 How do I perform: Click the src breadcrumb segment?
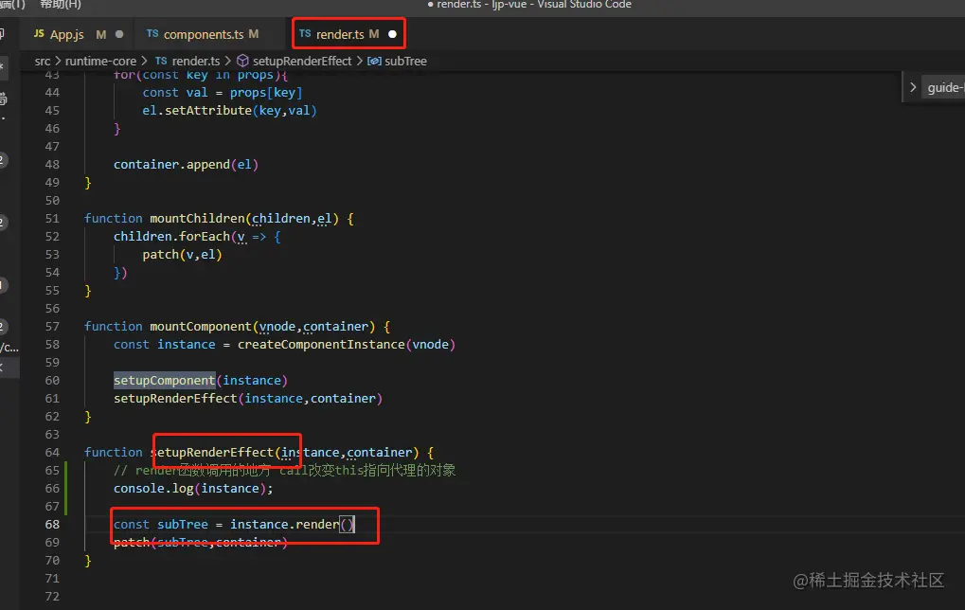coord(43,61)
